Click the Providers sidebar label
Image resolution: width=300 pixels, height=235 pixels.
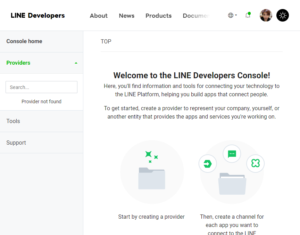point(18,63)
